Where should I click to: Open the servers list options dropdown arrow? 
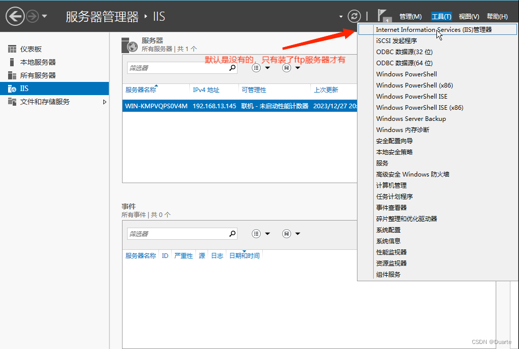[267, 68]
